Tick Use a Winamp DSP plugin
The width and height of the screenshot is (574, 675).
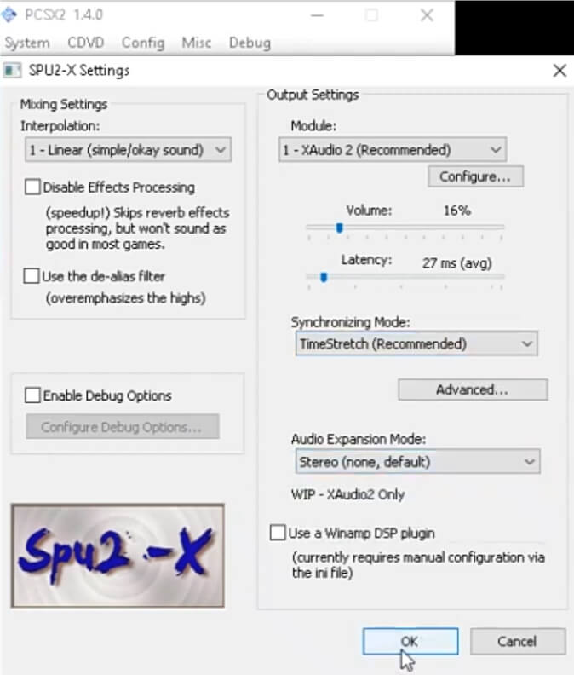point(278,533)
